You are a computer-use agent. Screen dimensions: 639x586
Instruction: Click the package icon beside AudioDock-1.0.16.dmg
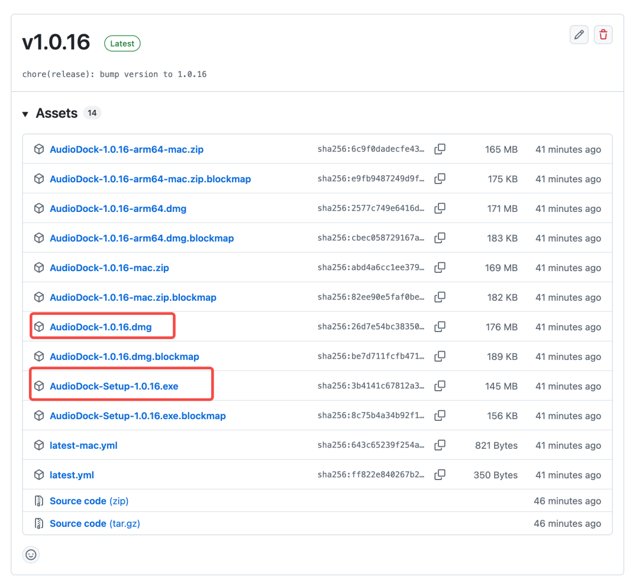38,327
